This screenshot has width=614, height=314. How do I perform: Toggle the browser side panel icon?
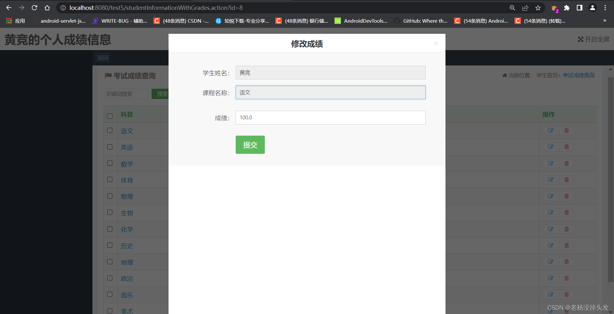coord(579,8)
